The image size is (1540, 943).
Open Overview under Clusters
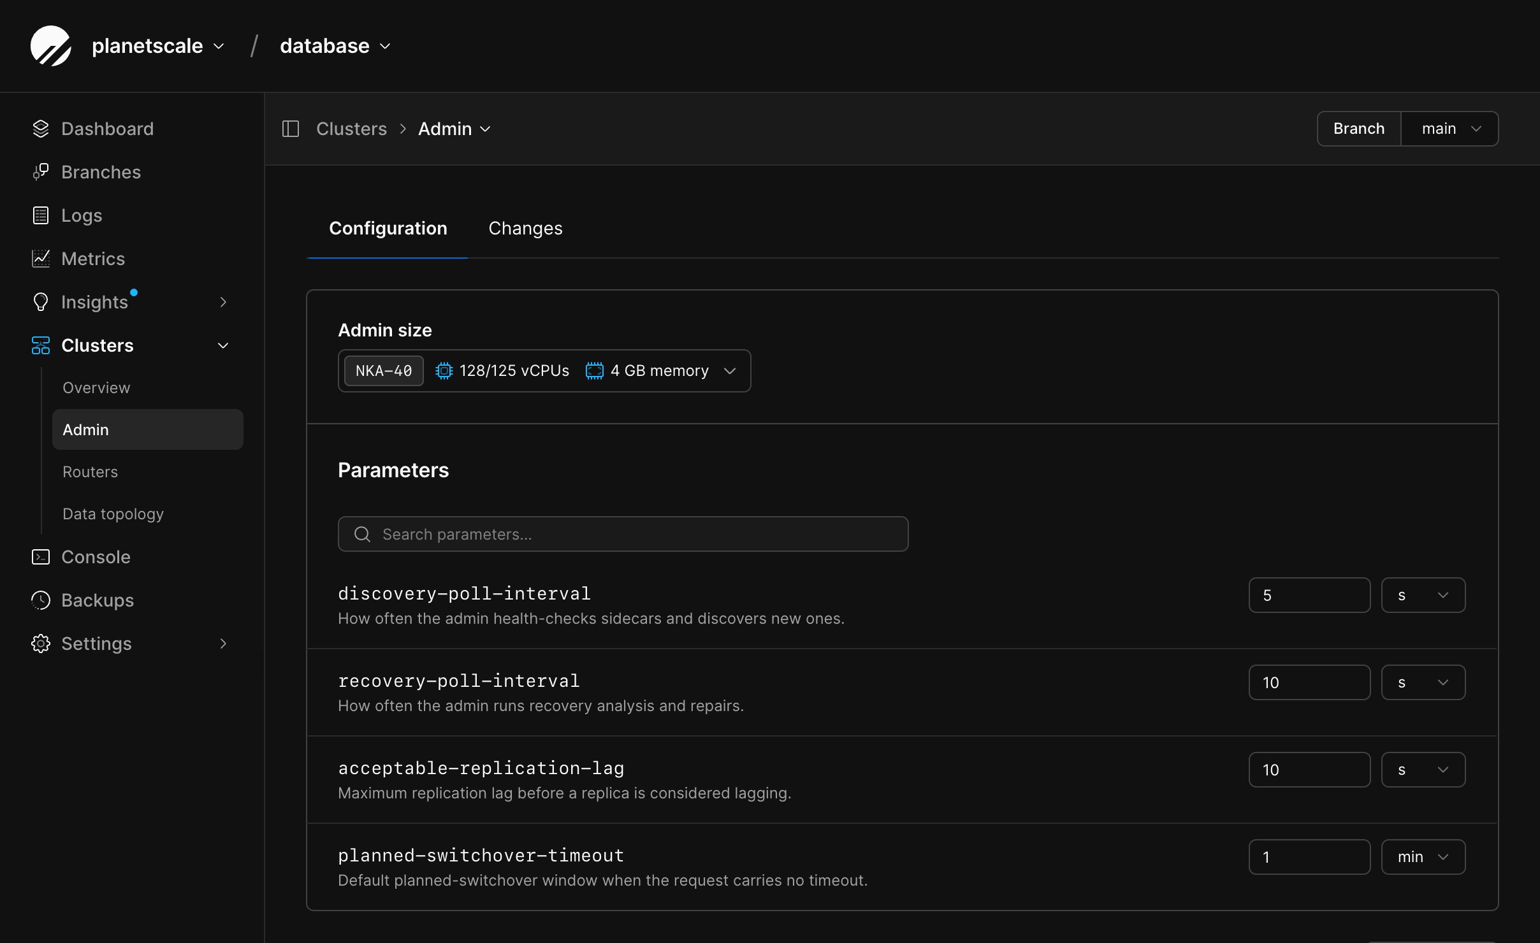click(x=96, y=387)
